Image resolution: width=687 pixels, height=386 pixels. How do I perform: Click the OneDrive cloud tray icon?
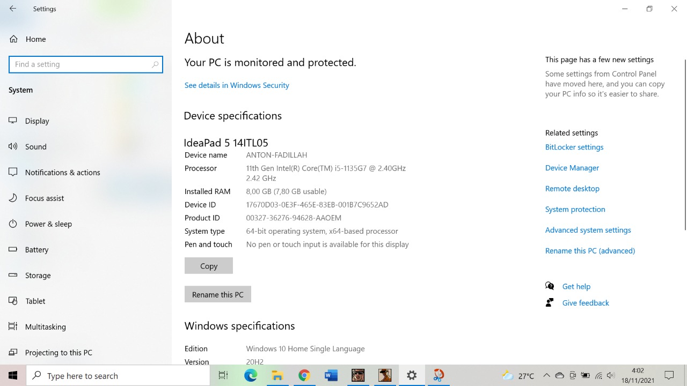point(560,375)
